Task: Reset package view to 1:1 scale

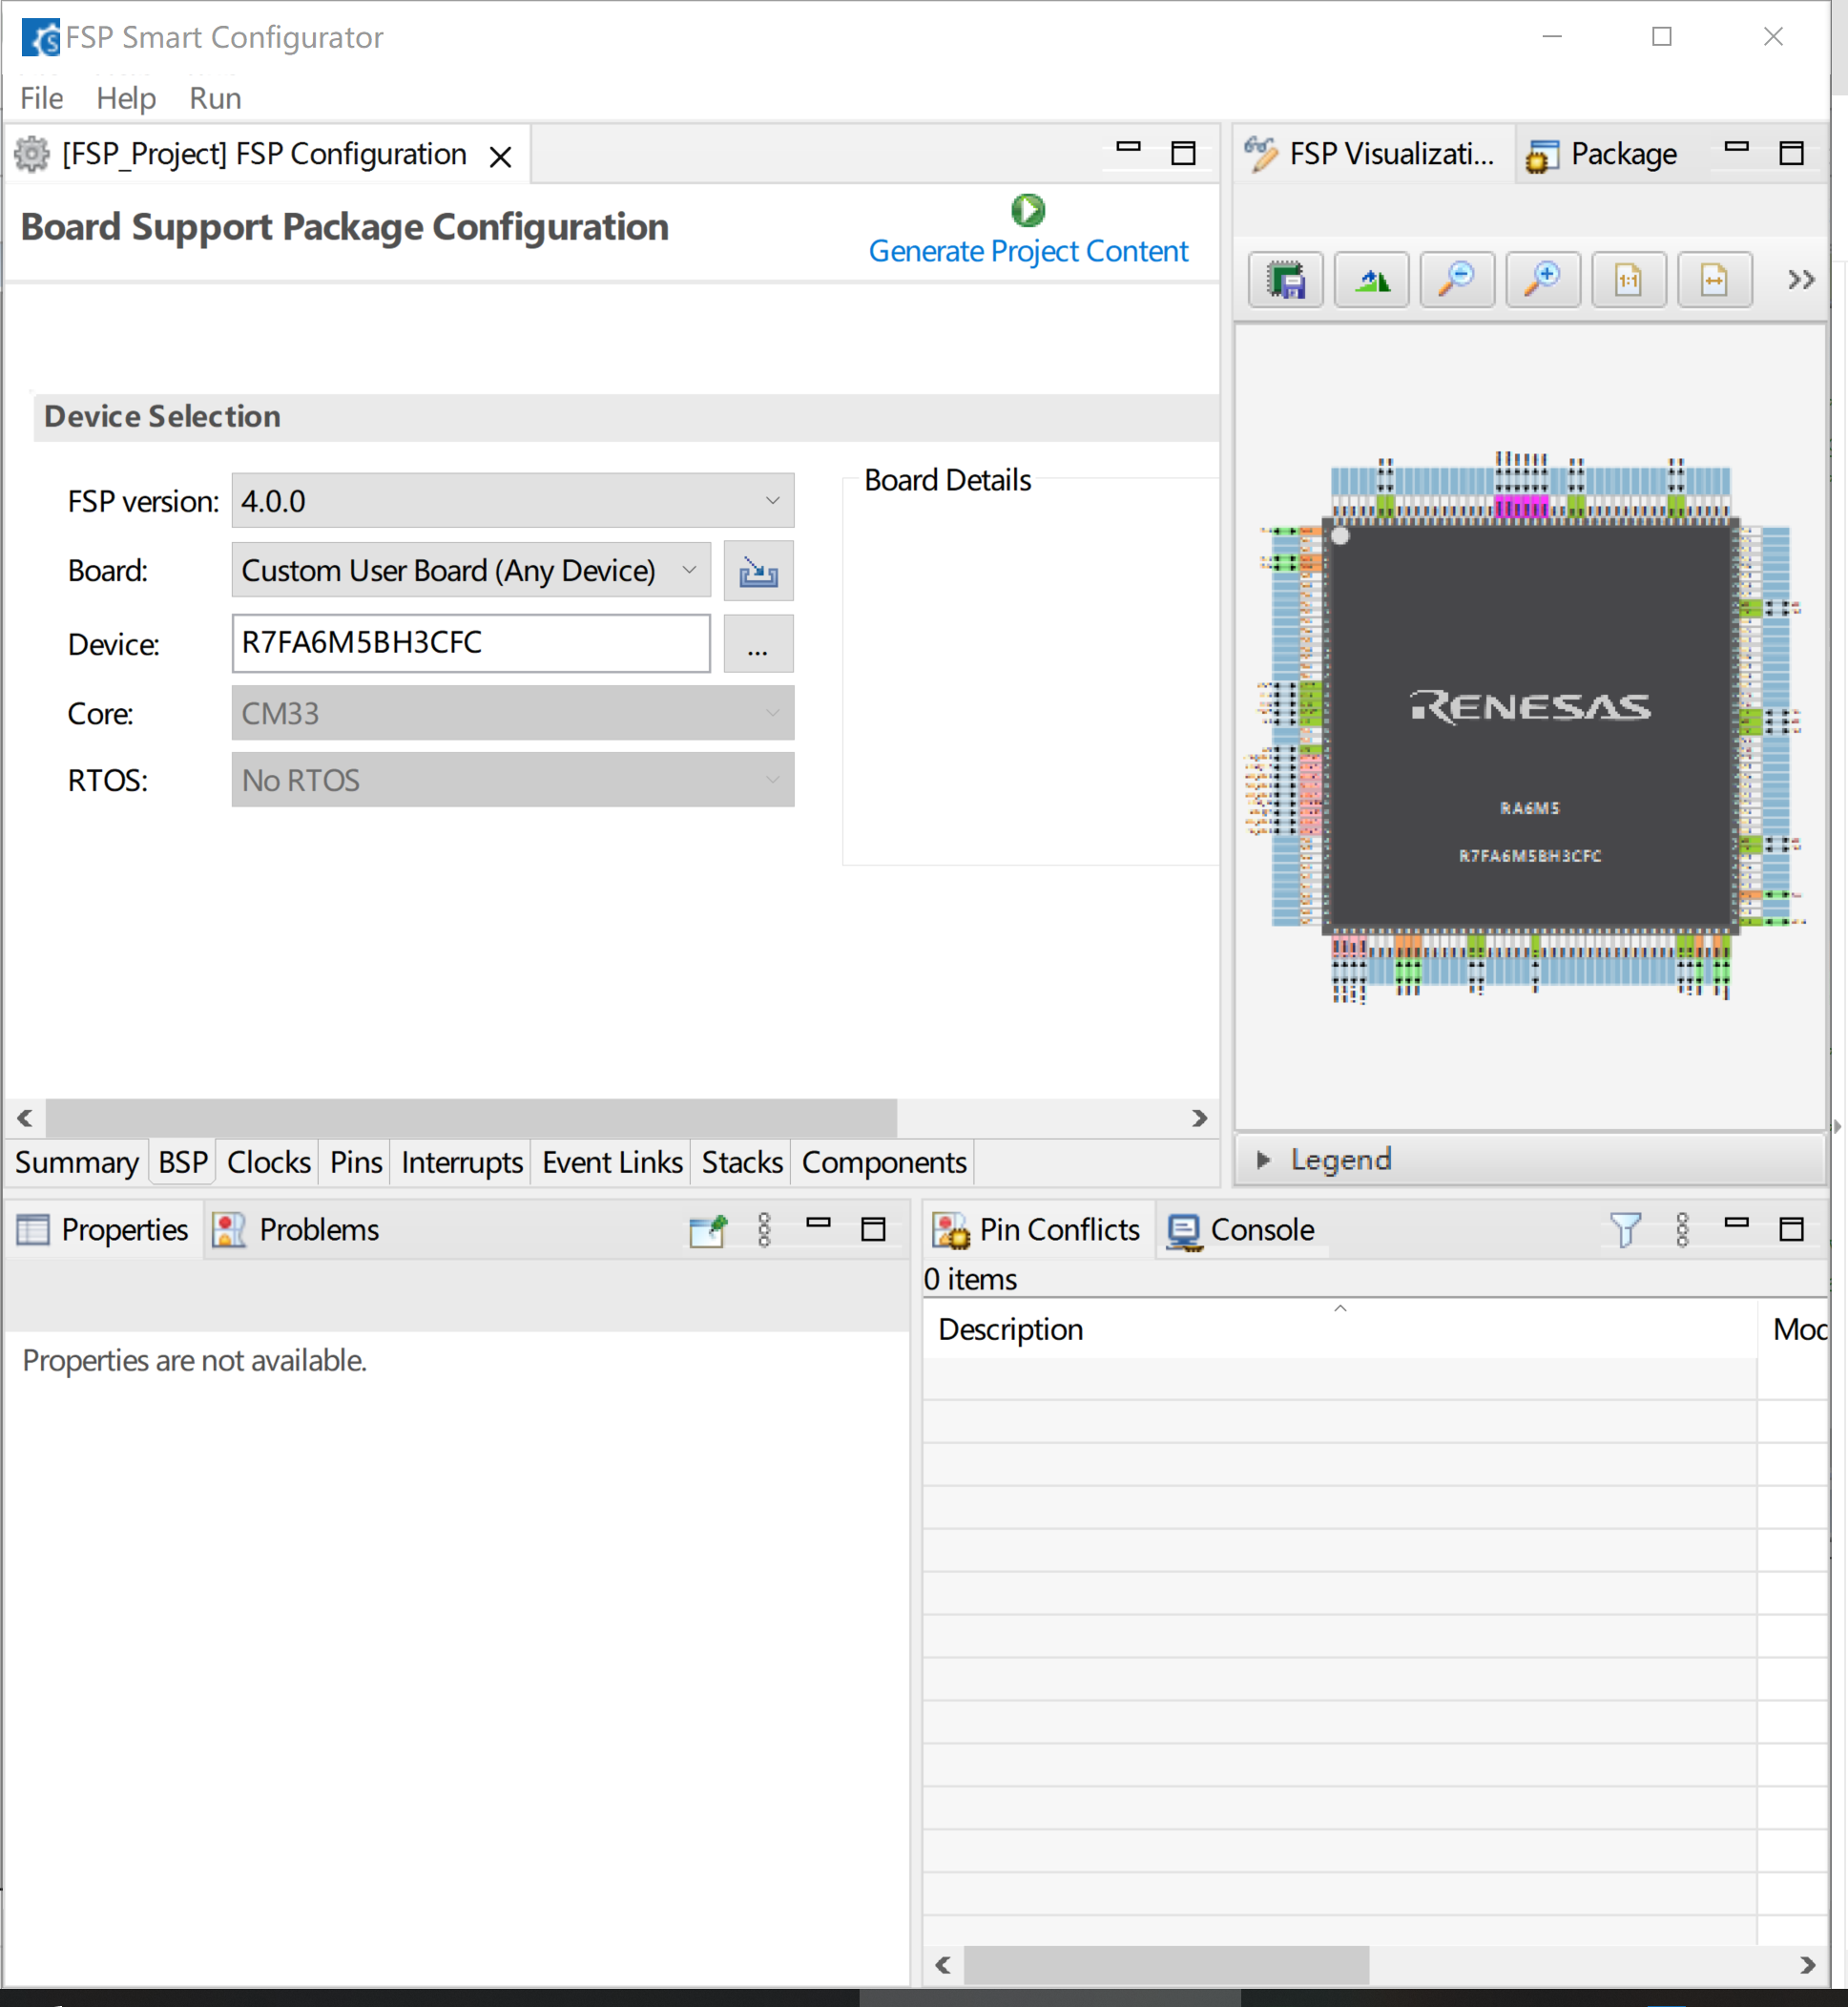Action: (1628, 281)
